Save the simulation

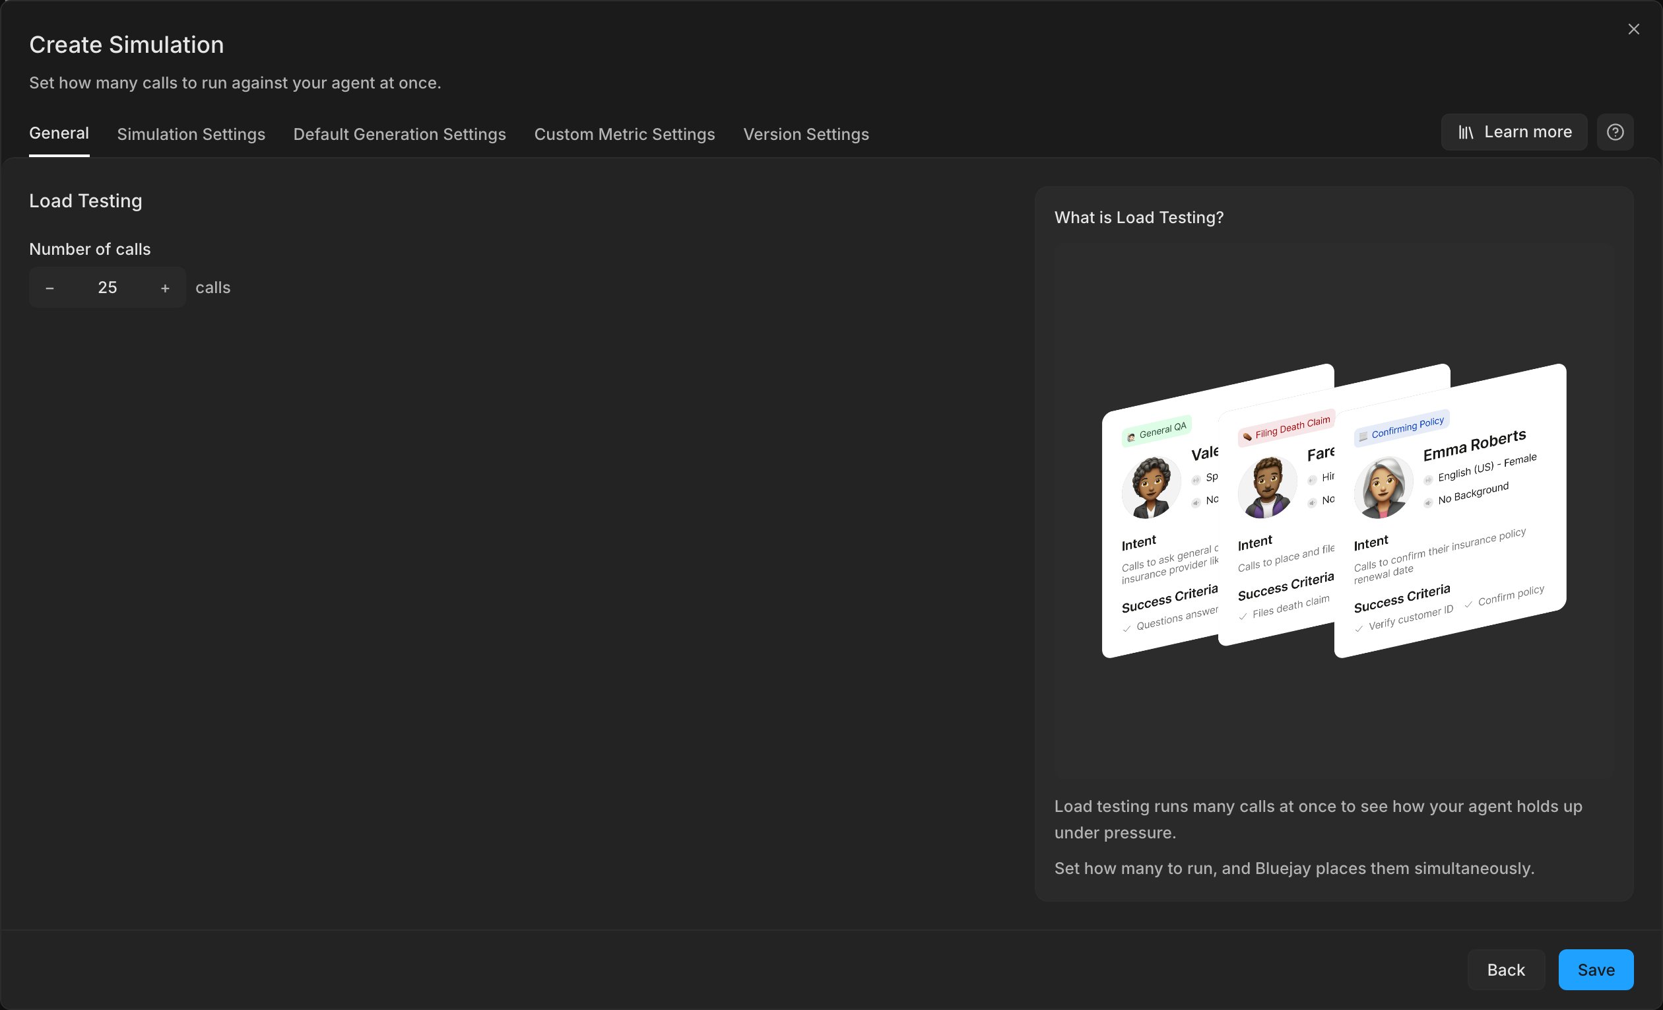[x=1596, y=970]
